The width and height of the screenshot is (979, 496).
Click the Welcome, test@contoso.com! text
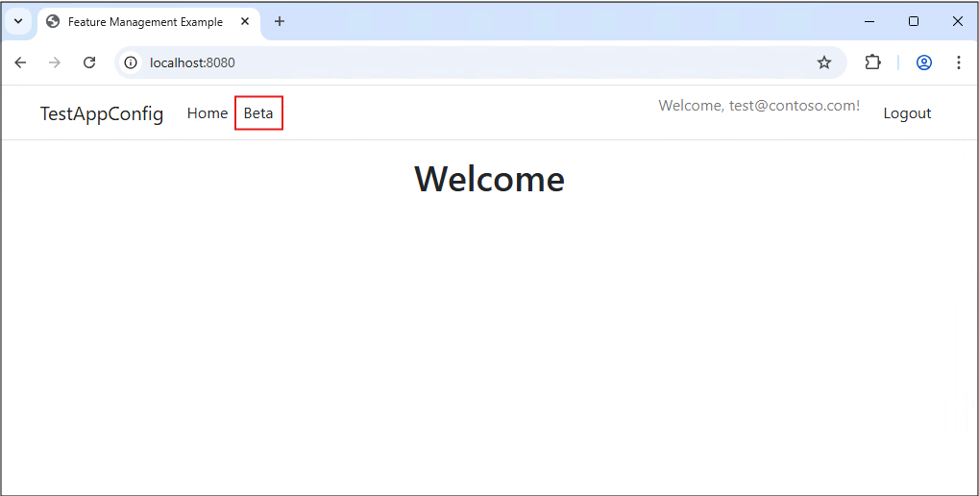pyautogui.click(x=759, y=106)
